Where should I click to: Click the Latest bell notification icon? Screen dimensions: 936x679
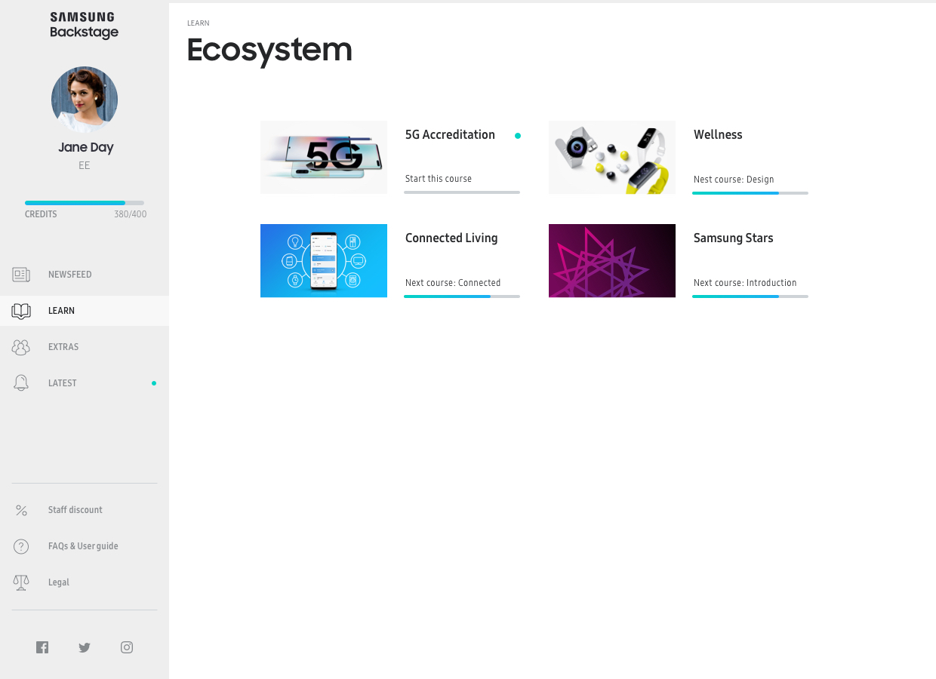coord(21,383)
